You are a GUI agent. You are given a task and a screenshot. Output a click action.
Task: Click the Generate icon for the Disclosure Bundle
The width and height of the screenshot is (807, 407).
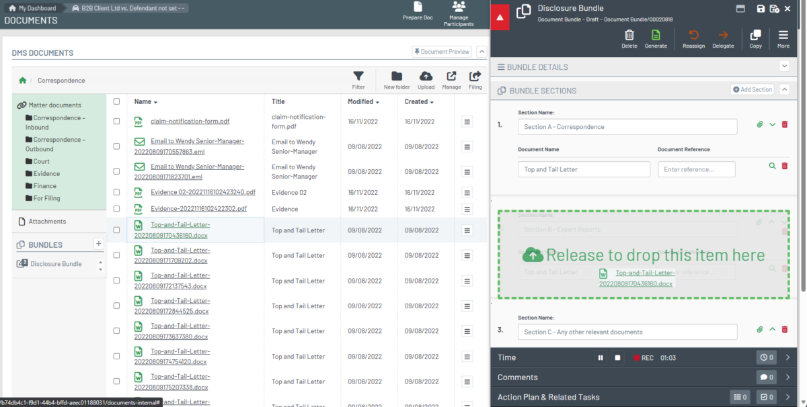tap(656, 35)
